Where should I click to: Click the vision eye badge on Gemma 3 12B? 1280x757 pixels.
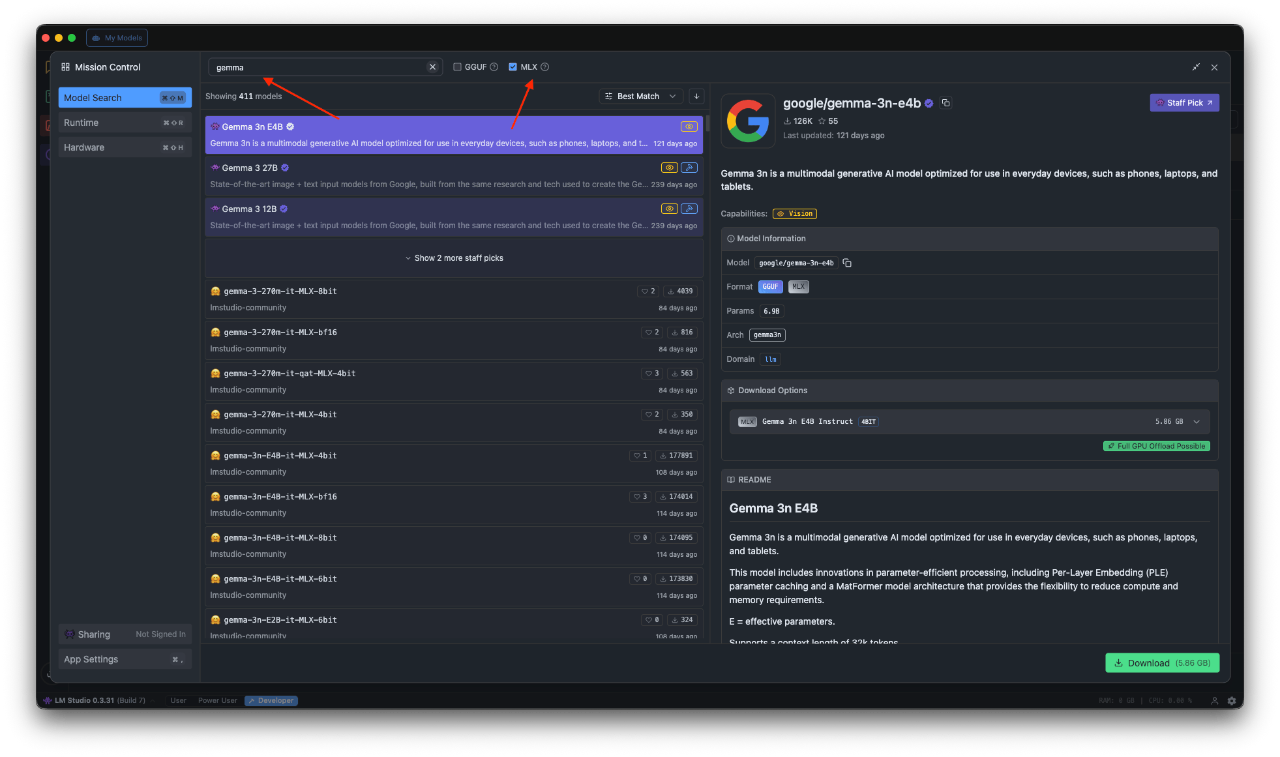669,209
